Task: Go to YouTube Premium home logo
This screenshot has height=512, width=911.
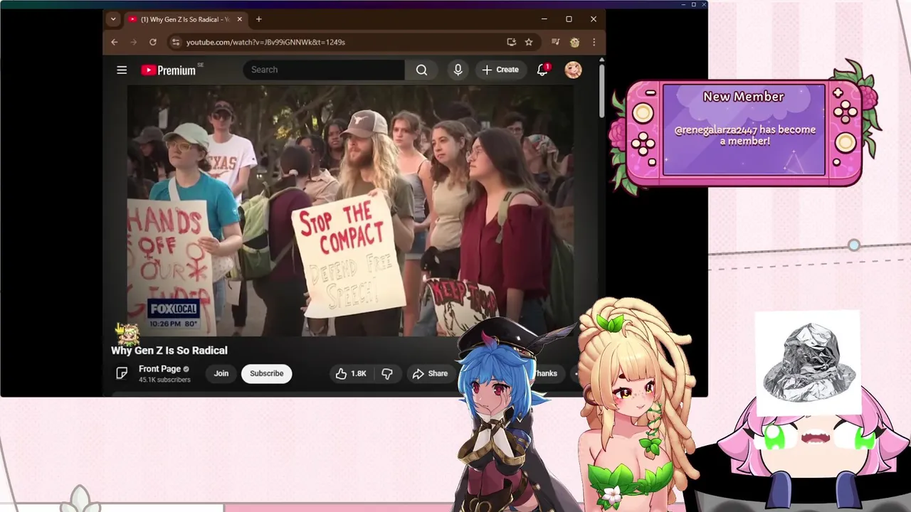Action: (169, 70)
